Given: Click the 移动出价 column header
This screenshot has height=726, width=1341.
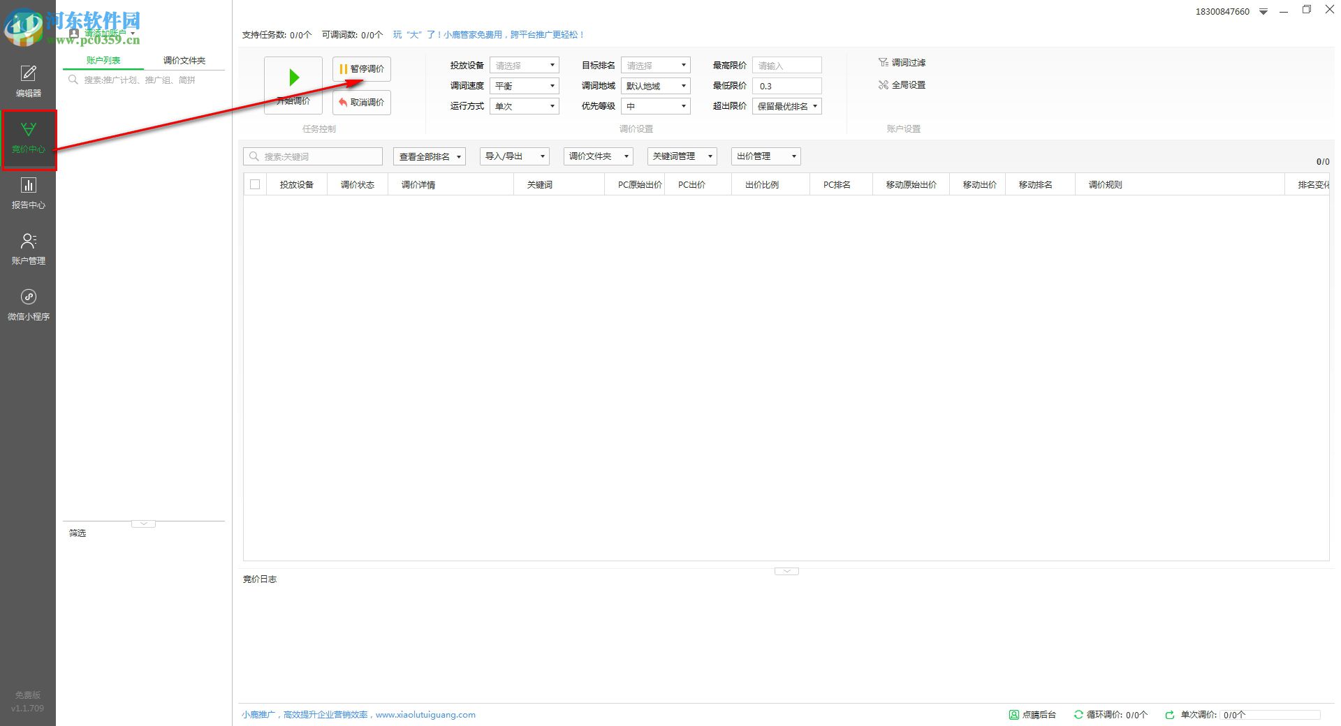Looking at the screenshot, I should 977,185.
